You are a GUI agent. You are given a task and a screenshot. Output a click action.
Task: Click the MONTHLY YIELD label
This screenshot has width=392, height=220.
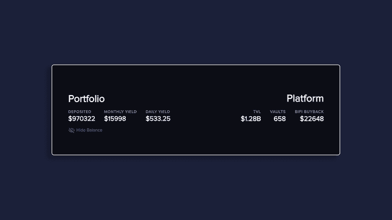(120, 111)
